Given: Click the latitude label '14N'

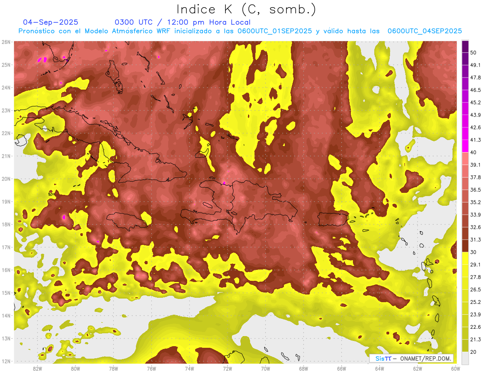Looking at the screenshot, I should click(x=6, y=315).
